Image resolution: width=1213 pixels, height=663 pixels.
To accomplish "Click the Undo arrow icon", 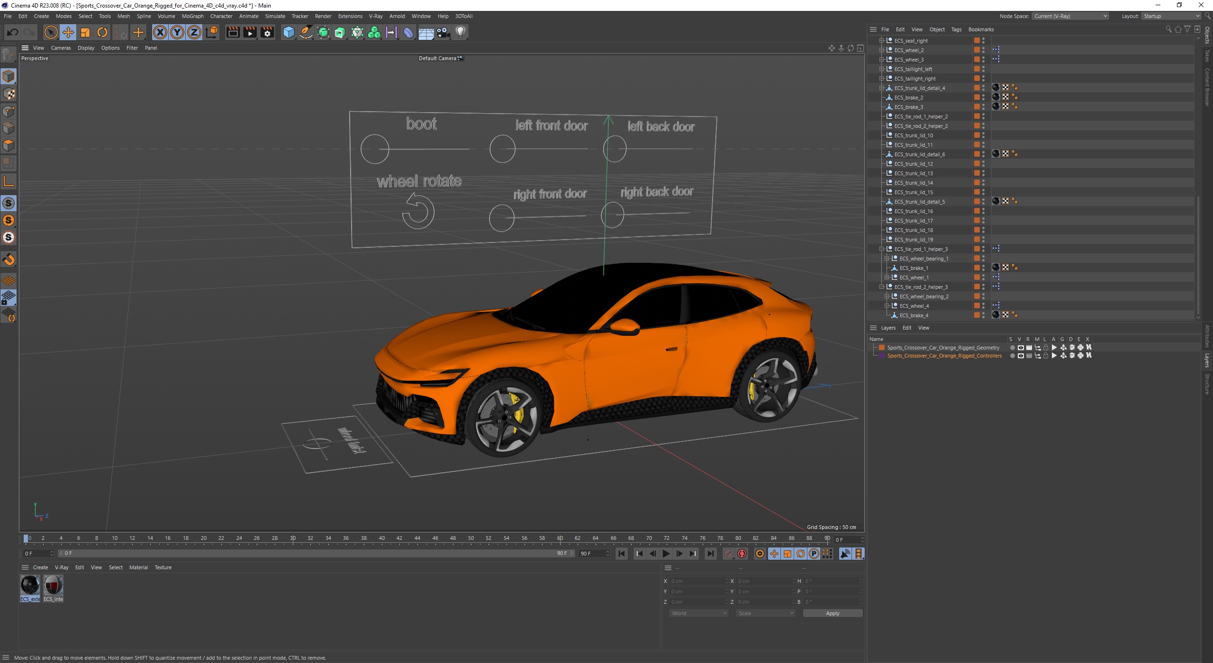I will point(13,32).
